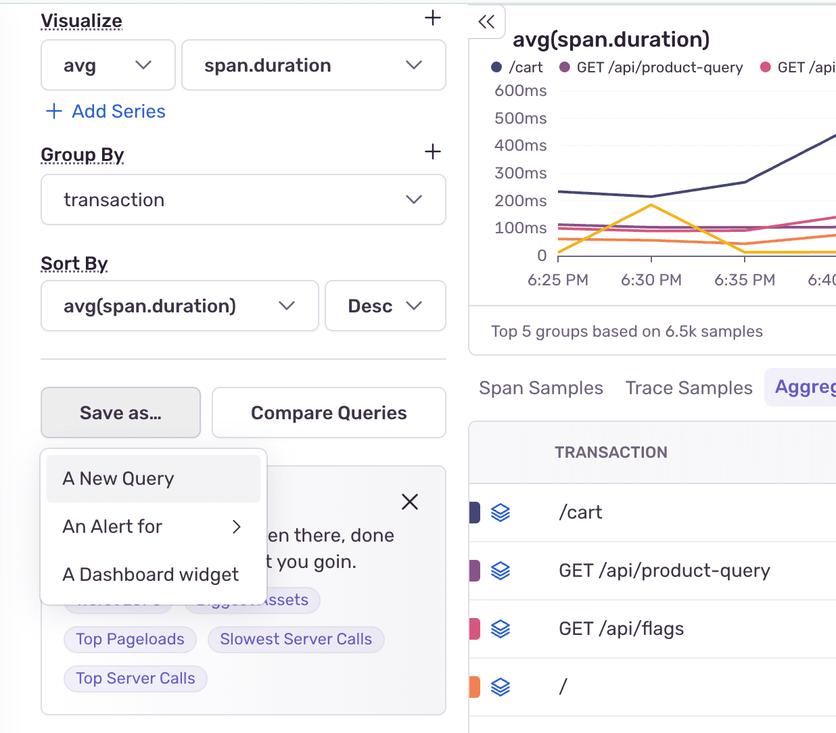Click the Add Series link
836x733 pixels.
(x=104, y=111)
